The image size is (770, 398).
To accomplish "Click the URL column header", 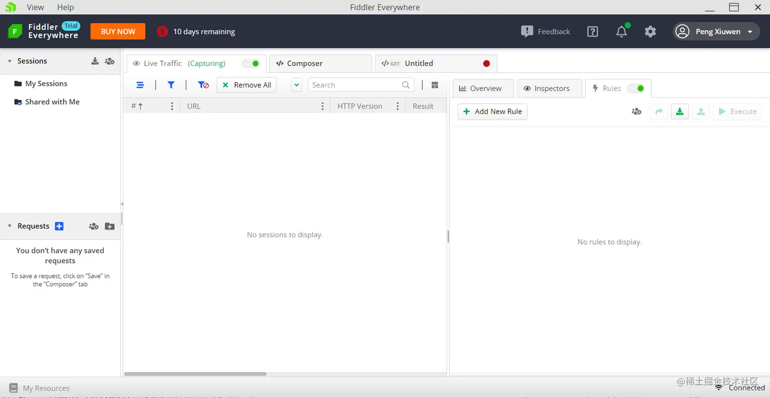I will point(194,106).
